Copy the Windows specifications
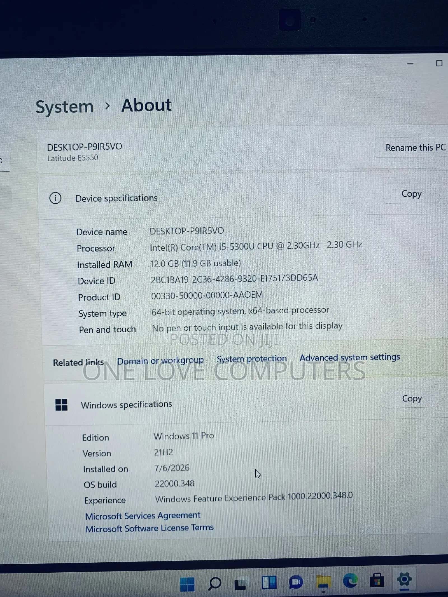Viewport: 448px width, 597px height. (412, 398)
